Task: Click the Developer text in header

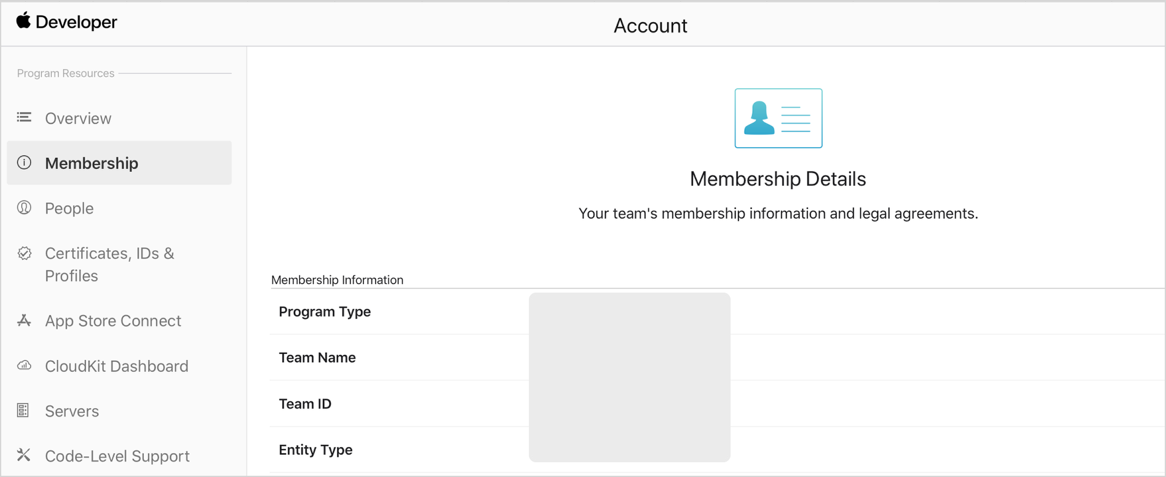Action: click(76, 22)
